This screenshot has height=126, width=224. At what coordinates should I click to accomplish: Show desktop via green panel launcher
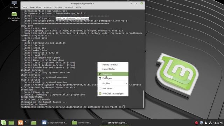(x=11, y=122)
